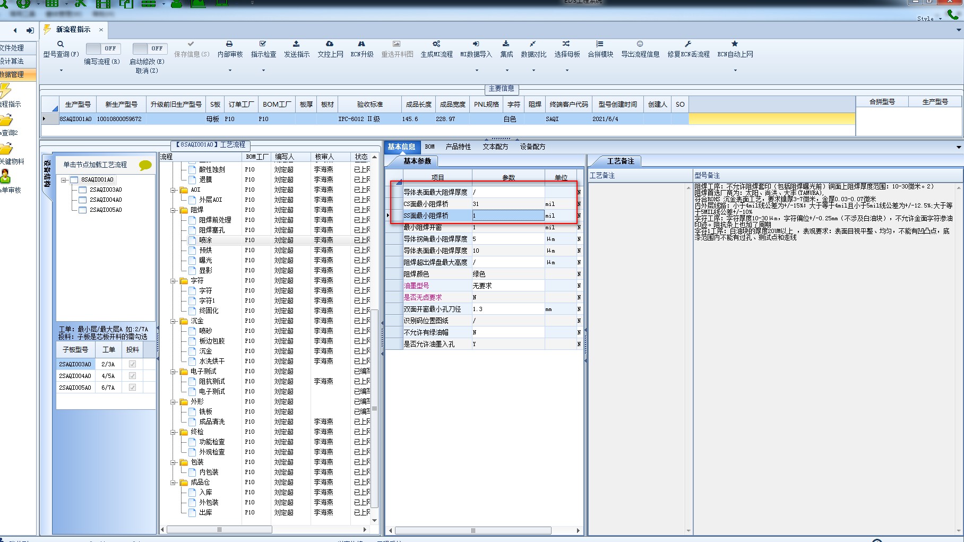Click the 导出流程信息 smiley icon
The width and height of the screenshot is (964, 542).
640,44
